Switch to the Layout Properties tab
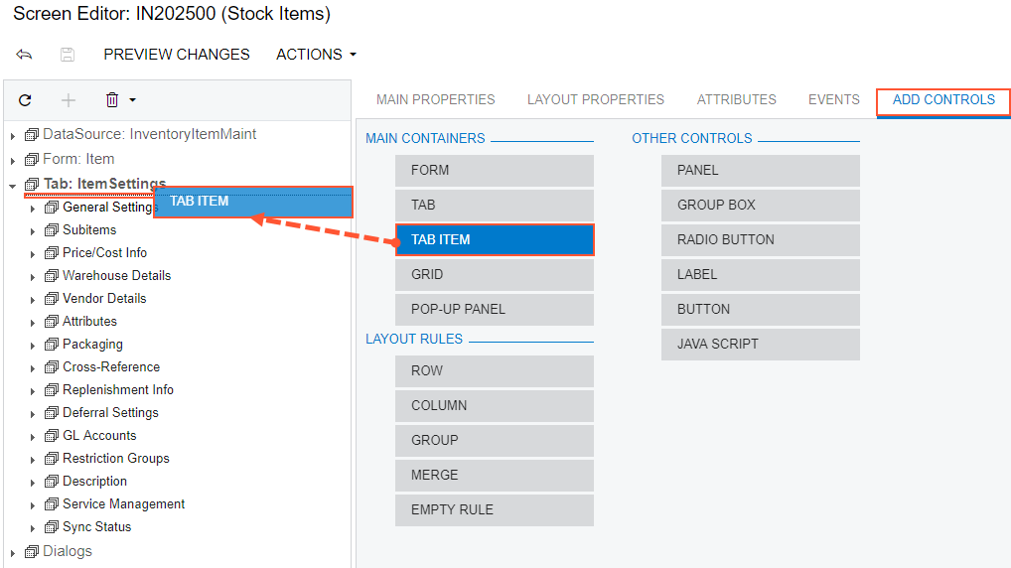This screenshot has width=1011, height=568. tap(595, 99)
